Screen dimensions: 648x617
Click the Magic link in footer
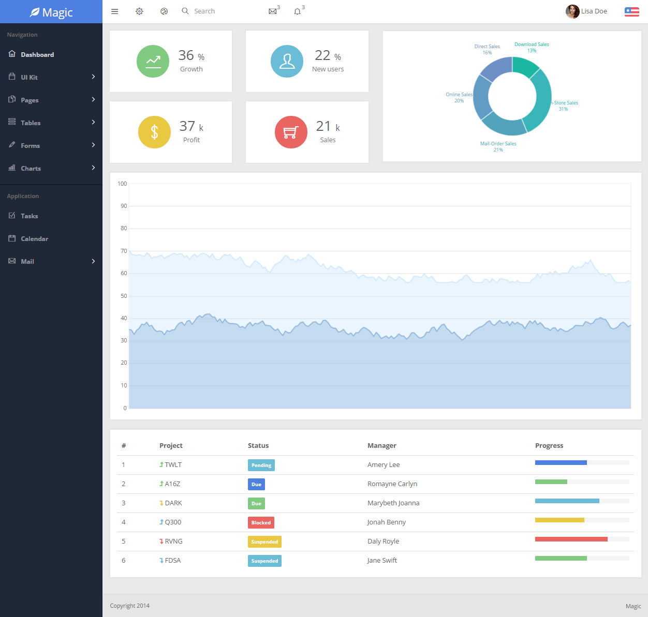633,606
